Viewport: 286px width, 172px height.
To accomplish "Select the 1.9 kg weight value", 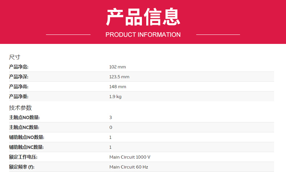I will (115, 97).
